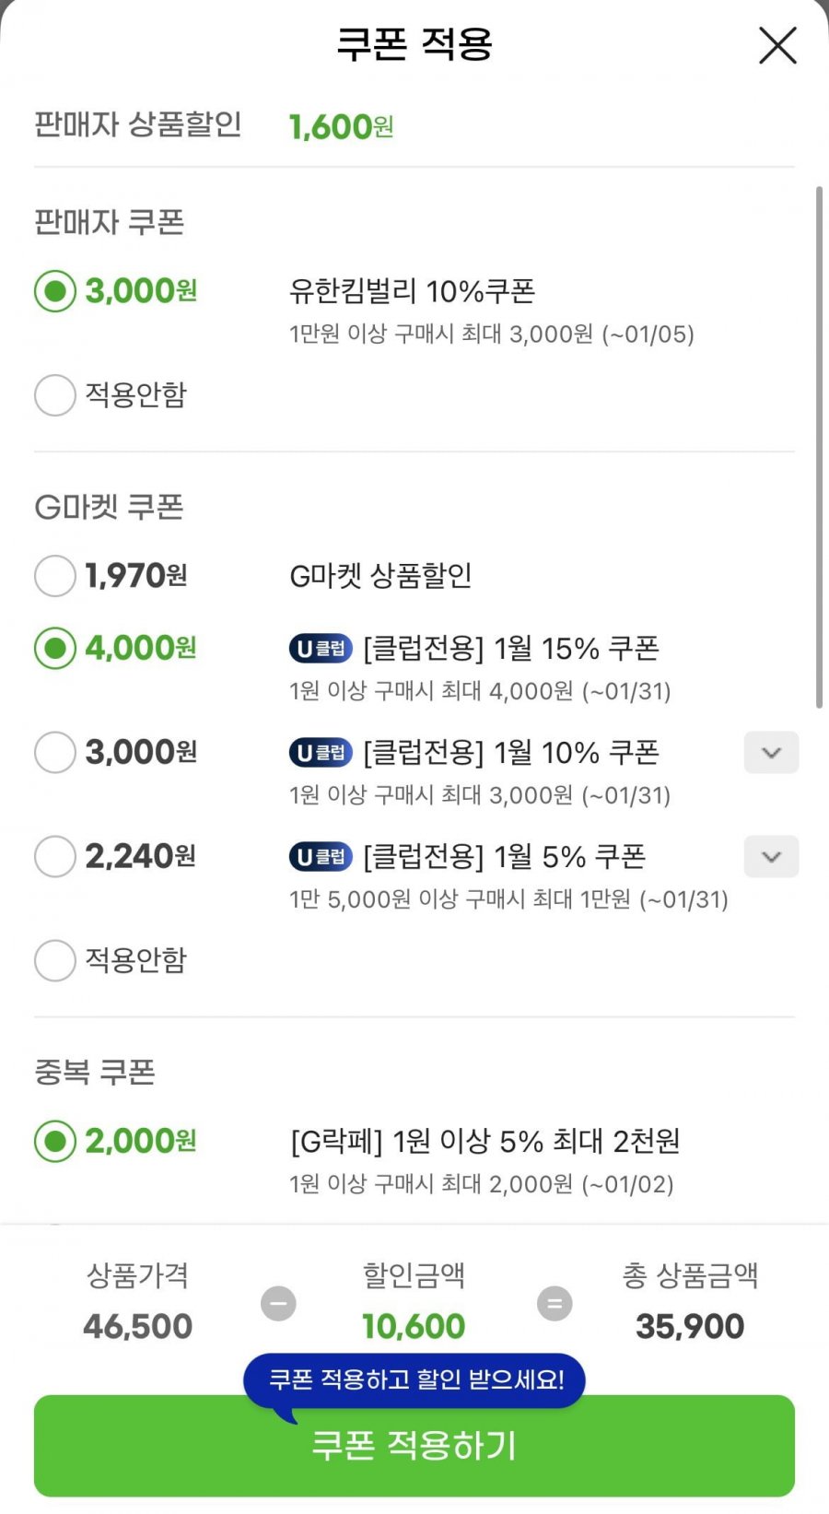The width and height of the screenshot is (829, 1514).
Task: Choose the 2,240원 club 5% coupon
Action: pos(55,857)
